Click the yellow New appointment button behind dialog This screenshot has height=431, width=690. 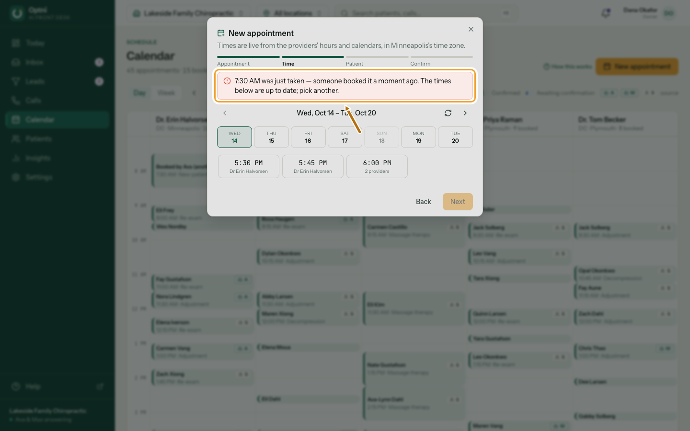click(637, 67)
